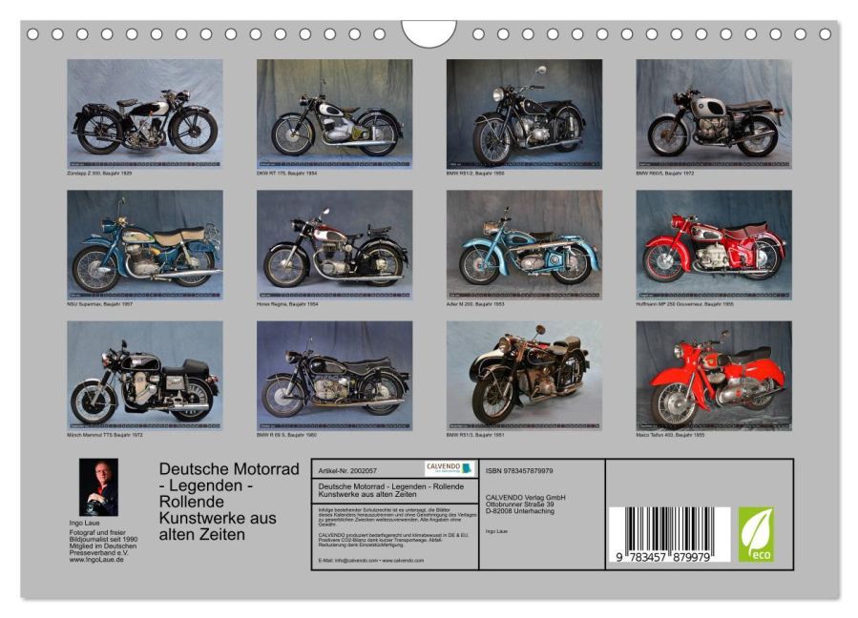Click the small title inside the info box
858x618 pixels.
(390, 490)
